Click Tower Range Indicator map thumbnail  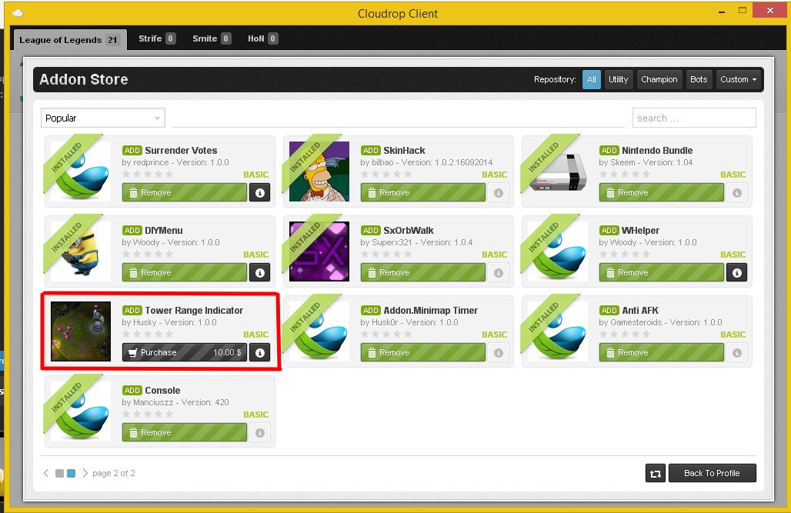coord(81,331)
